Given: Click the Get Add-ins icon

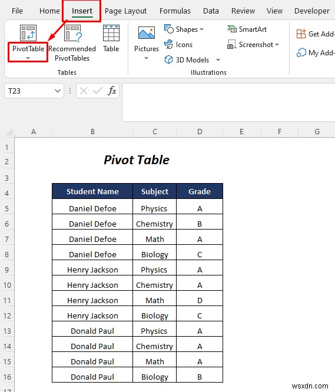Looking at the screenshot, I should tap(301, 34).
